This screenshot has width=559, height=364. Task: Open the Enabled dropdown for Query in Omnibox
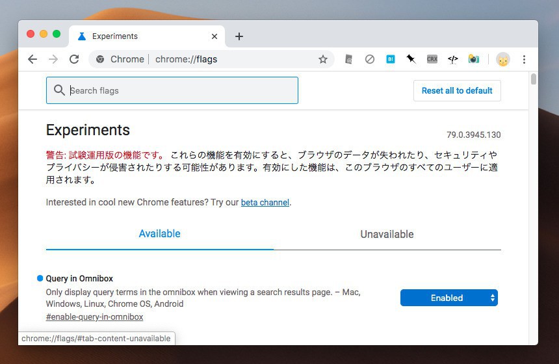pyautogui.click(x=448, y=298)
